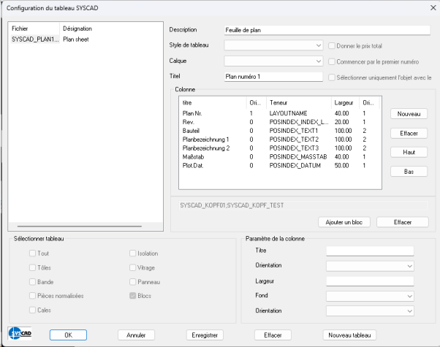
Task: Select the SYSCAD_PLAN1... file row
Action: [35, 39]
